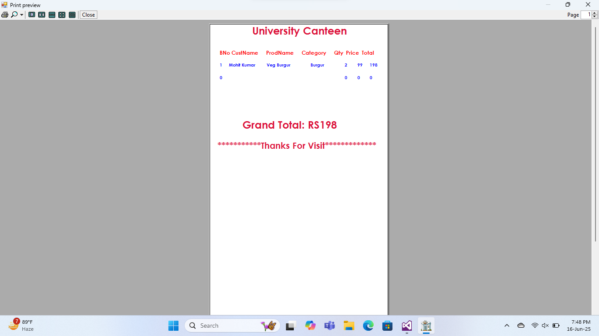The height and width of the screenshot is (336, 599).
Task: Click the Qty column header
Action: click(339, 53)
